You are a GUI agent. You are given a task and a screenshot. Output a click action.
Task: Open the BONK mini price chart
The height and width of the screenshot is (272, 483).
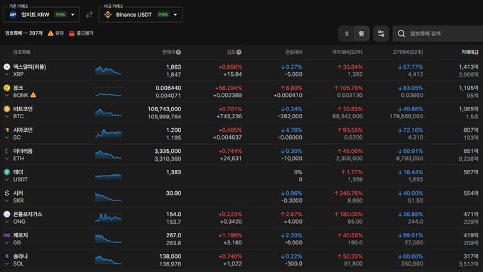click(108, 91)
